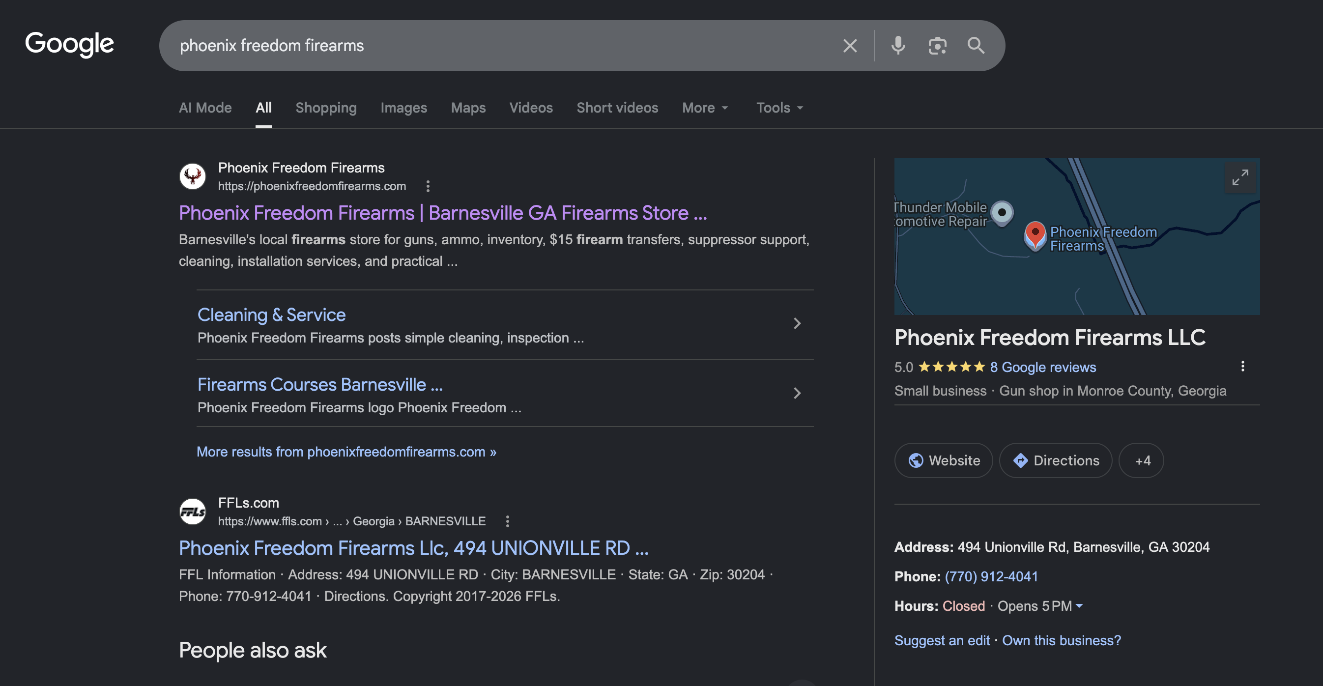Click the FFLs.com site favicon

193,512
